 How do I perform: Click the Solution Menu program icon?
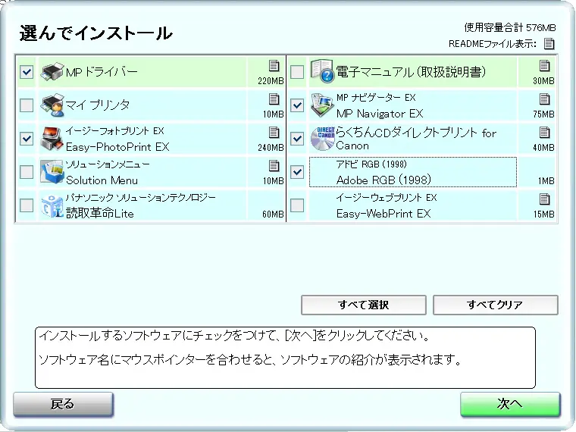pos(52,171)
